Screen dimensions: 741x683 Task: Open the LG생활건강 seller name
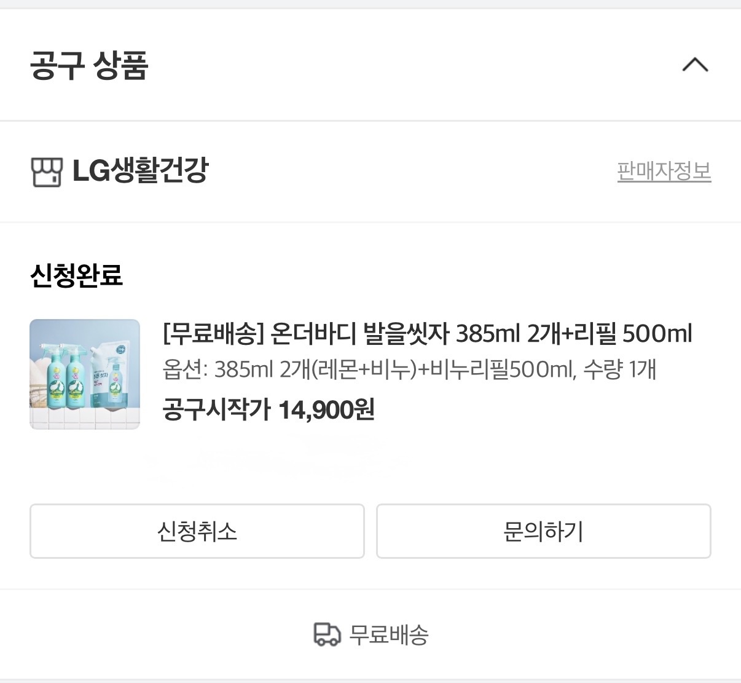(141, 170)
